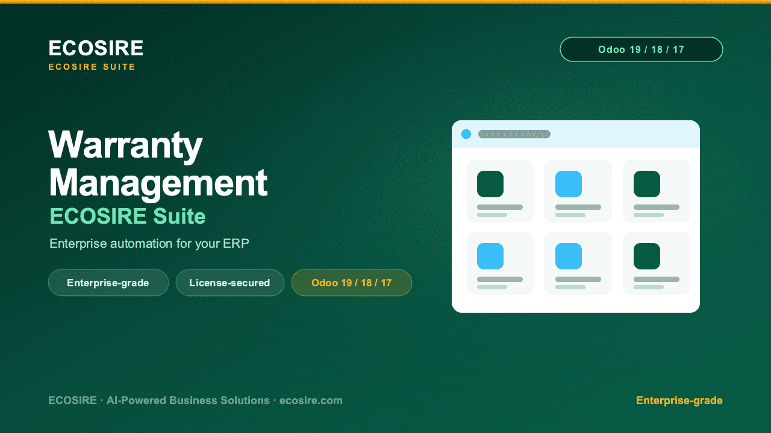771x433 pixels.
Task: Click the License-secured pill badge
Action: click(x=230, y=283)
